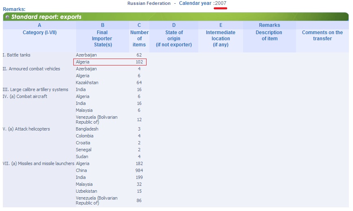Select the Kazakhstan importer entry
The height and width of the screenshot is (211, 353).
pyautogui.click(x=87, y=83)
